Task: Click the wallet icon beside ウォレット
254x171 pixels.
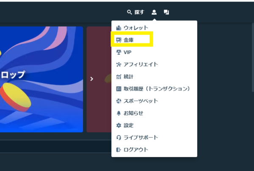Action: click(119, 28)
